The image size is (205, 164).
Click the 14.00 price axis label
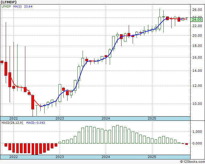197,71
